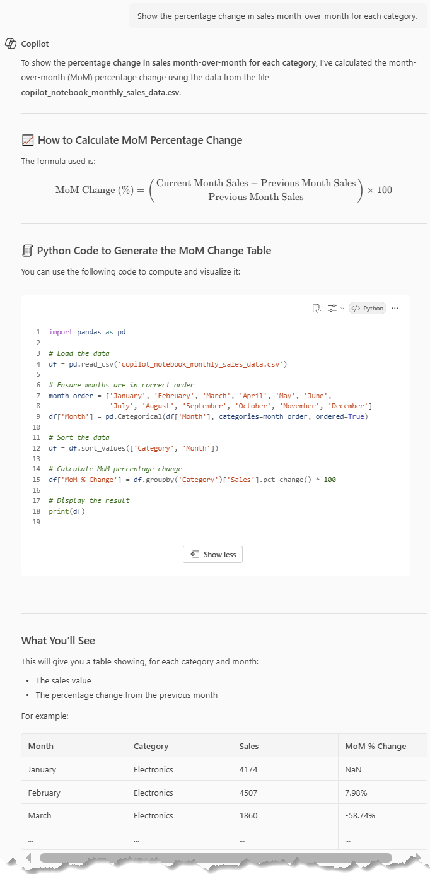This screenshot has height=874, width=430.
Task: Click the Category column header
Action: pos(151,746)
